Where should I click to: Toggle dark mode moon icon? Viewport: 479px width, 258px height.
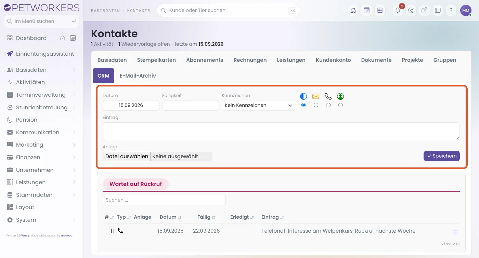[x=411, y=10]
